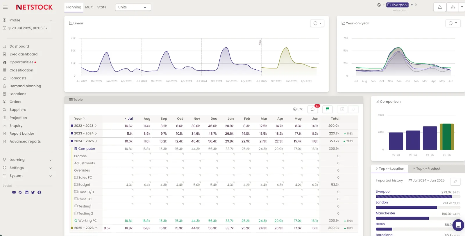This screenshot has width=465, height=236.
Task: Open the hamburger menu beside the Netstock logo
Action: coord(5,7)
